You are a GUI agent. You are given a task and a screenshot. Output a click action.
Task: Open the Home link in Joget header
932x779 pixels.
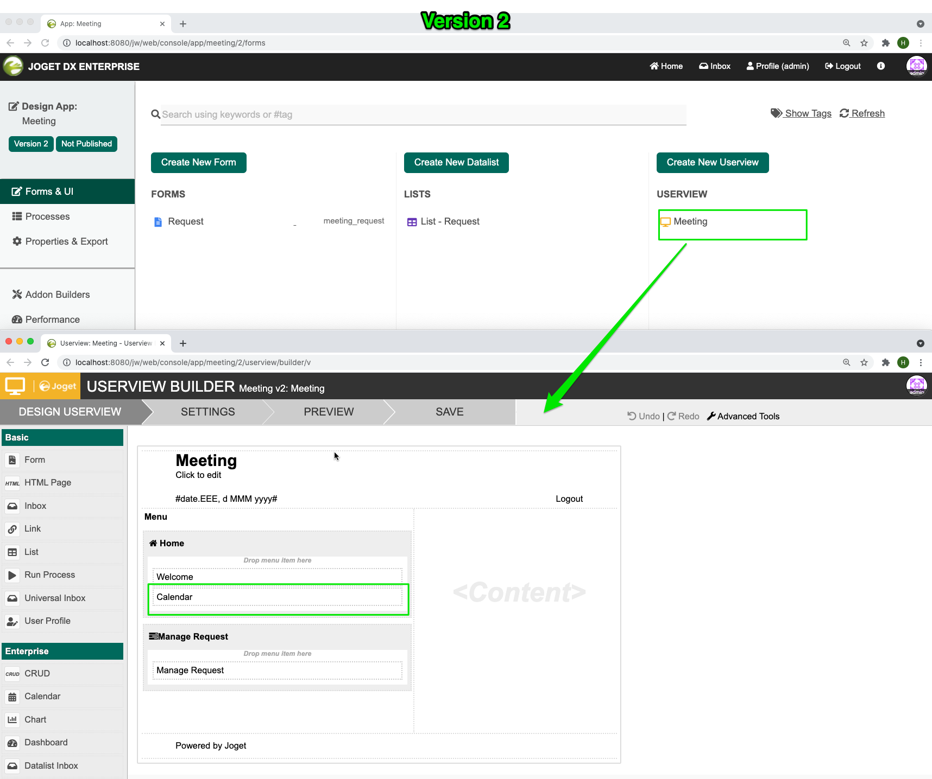pyautogui.click(x=666, y=66)
